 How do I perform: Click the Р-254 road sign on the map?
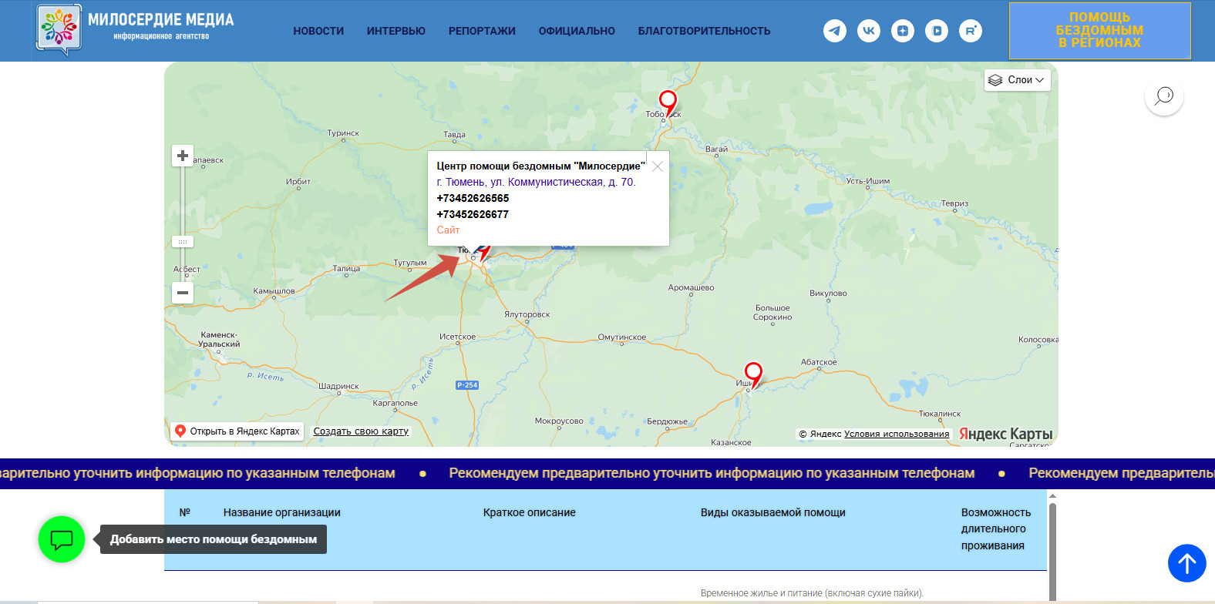point(467,385)
